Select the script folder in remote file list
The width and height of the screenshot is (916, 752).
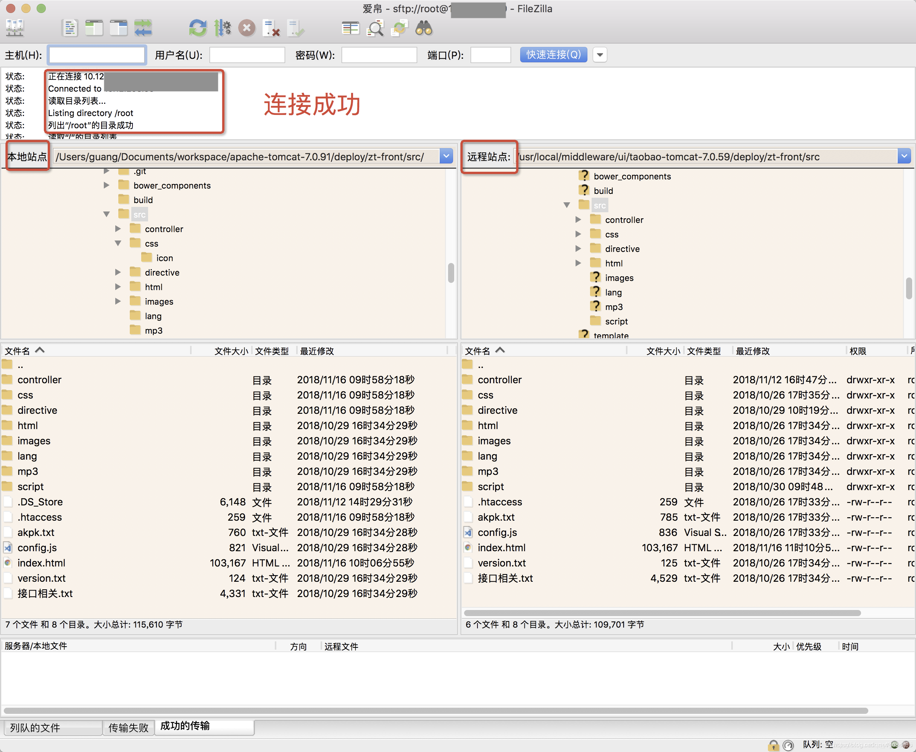pos(688,487)
